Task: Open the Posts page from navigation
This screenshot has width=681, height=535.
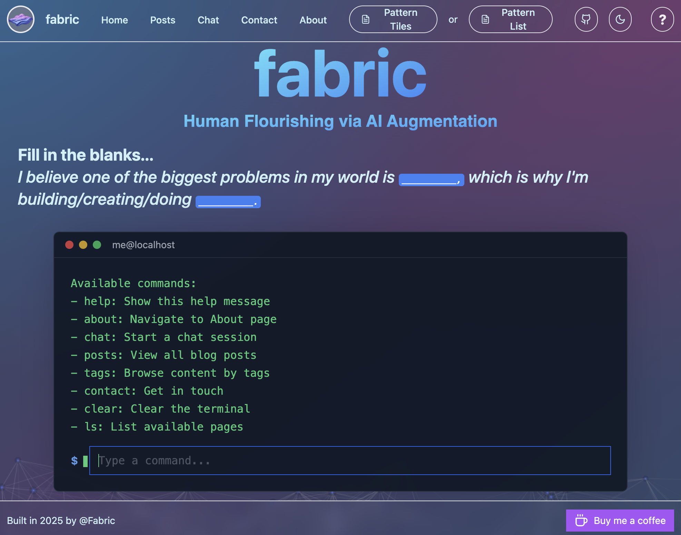Action: 162,20
